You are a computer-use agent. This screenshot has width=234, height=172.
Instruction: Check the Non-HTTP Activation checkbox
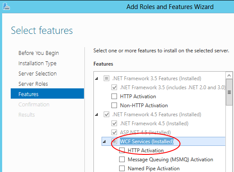[114, 105]
